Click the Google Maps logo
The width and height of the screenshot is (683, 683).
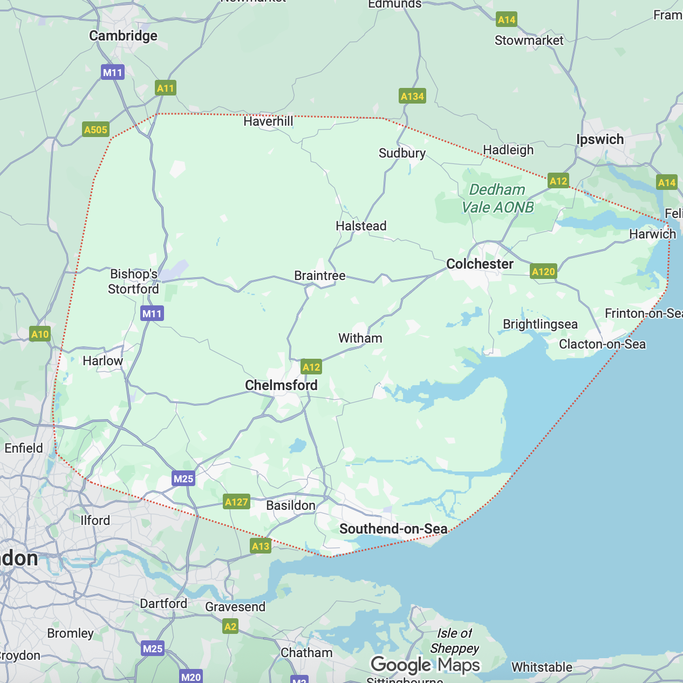(425, 665)
